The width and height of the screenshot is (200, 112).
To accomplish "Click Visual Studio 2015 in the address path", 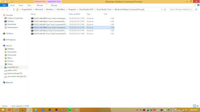I will pos(86,10).
